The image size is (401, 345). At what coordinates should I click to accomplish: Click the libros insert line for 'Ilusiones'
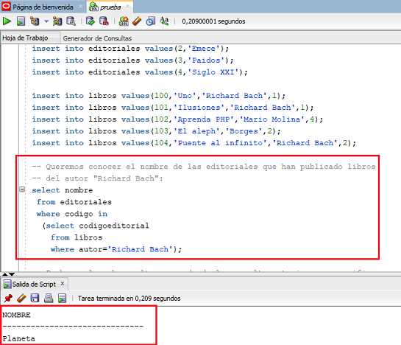[x=173, y=108]
